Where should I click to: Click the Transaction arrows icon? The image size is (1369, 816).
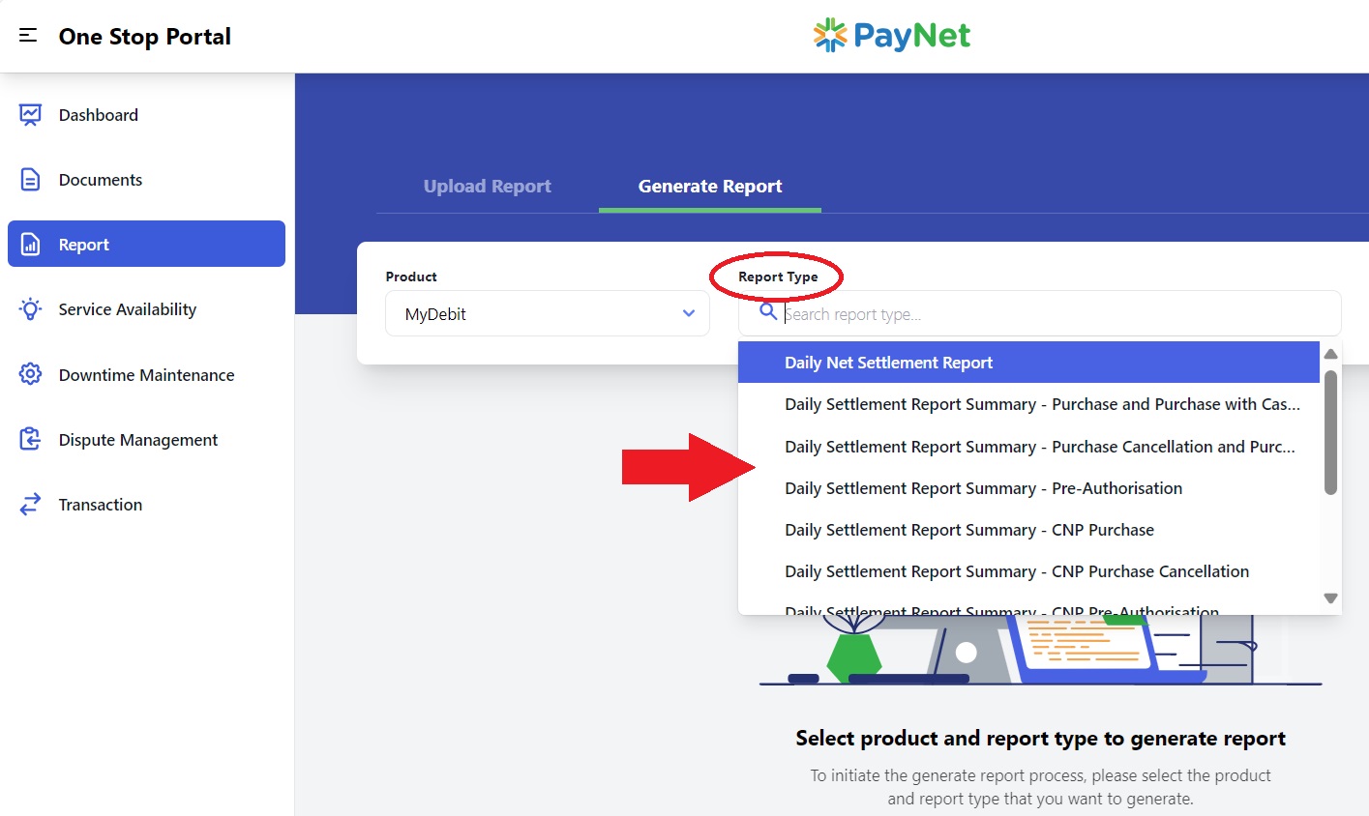(30, 505)
